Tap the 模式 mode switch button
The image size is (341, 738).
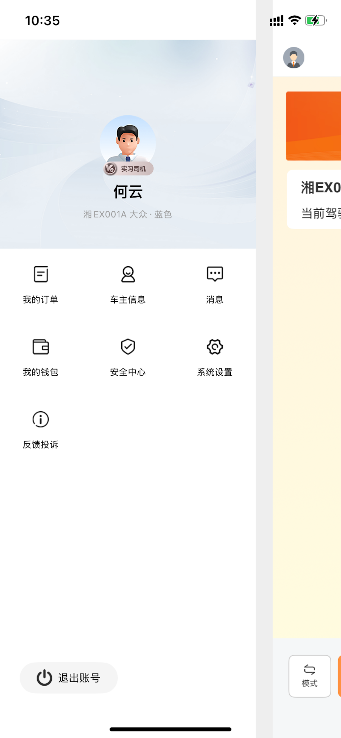pyautogui.click(x=309, y=676)
